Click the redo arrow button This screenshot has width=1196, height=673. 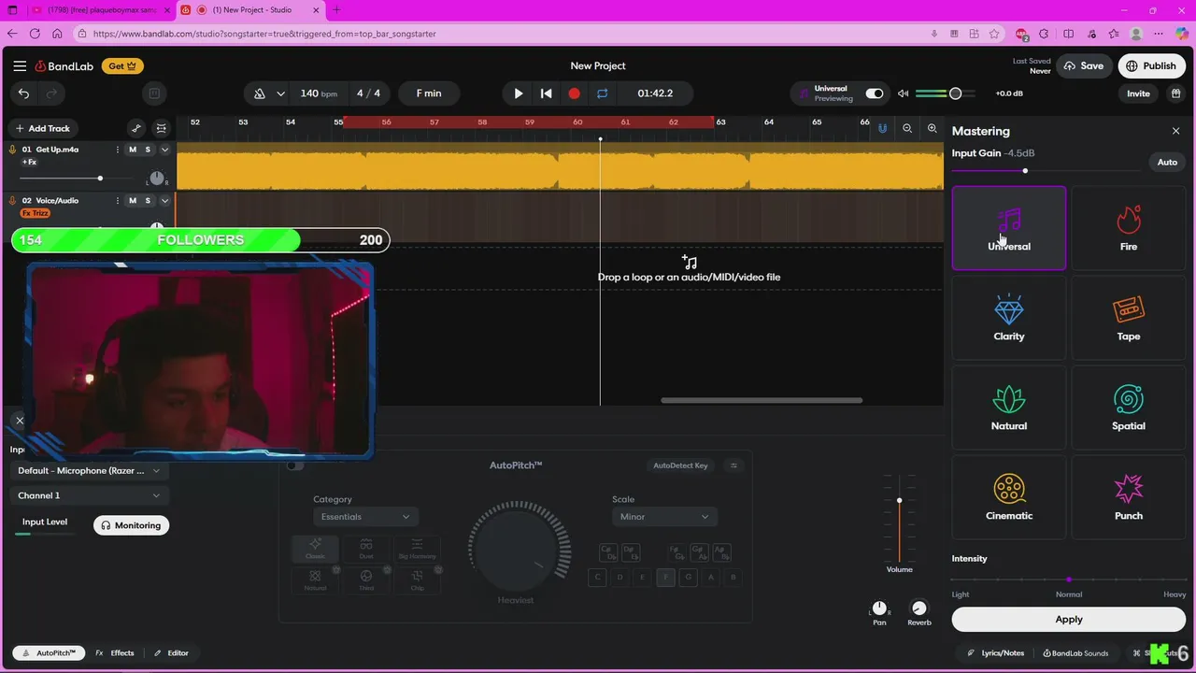pos(51,93)
